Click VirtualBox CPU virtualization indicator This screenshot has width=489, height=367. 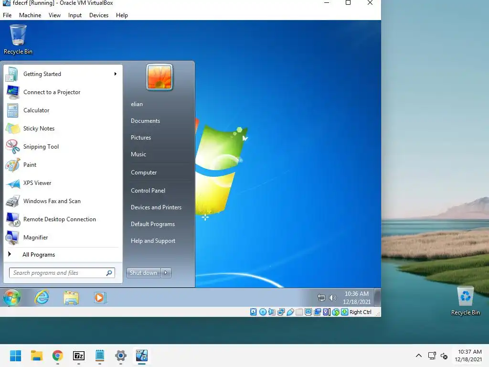point(326,312)
